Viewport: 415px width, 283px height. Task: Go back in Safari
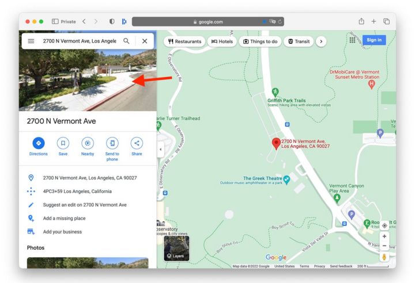(x=84, y=21)
